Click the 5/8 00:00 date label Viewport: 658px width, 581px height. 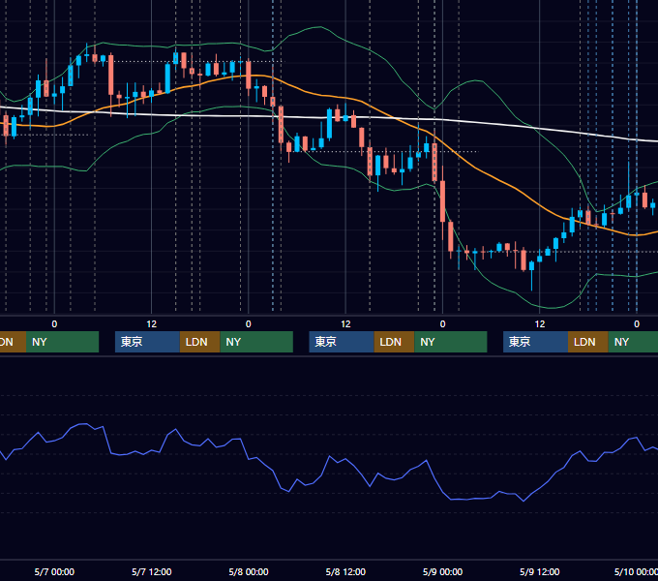249,571
